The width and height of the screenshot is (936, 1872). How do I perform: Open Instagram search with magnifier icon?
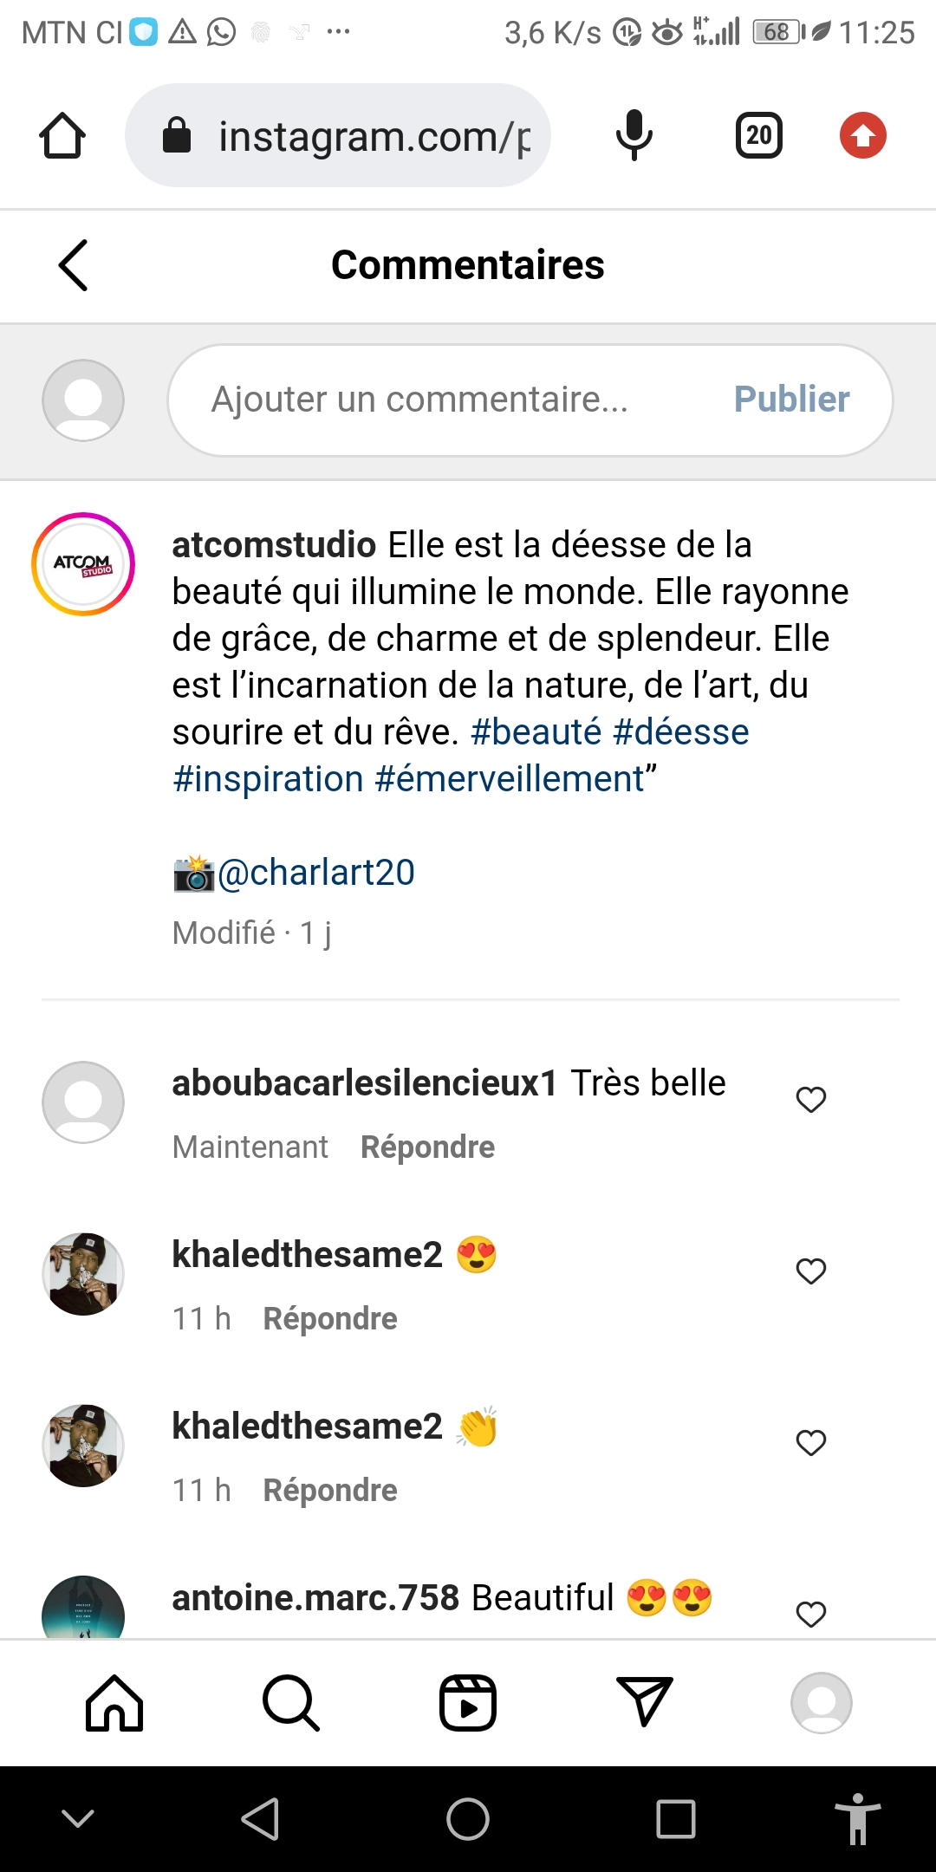(x=291, y=1703)
